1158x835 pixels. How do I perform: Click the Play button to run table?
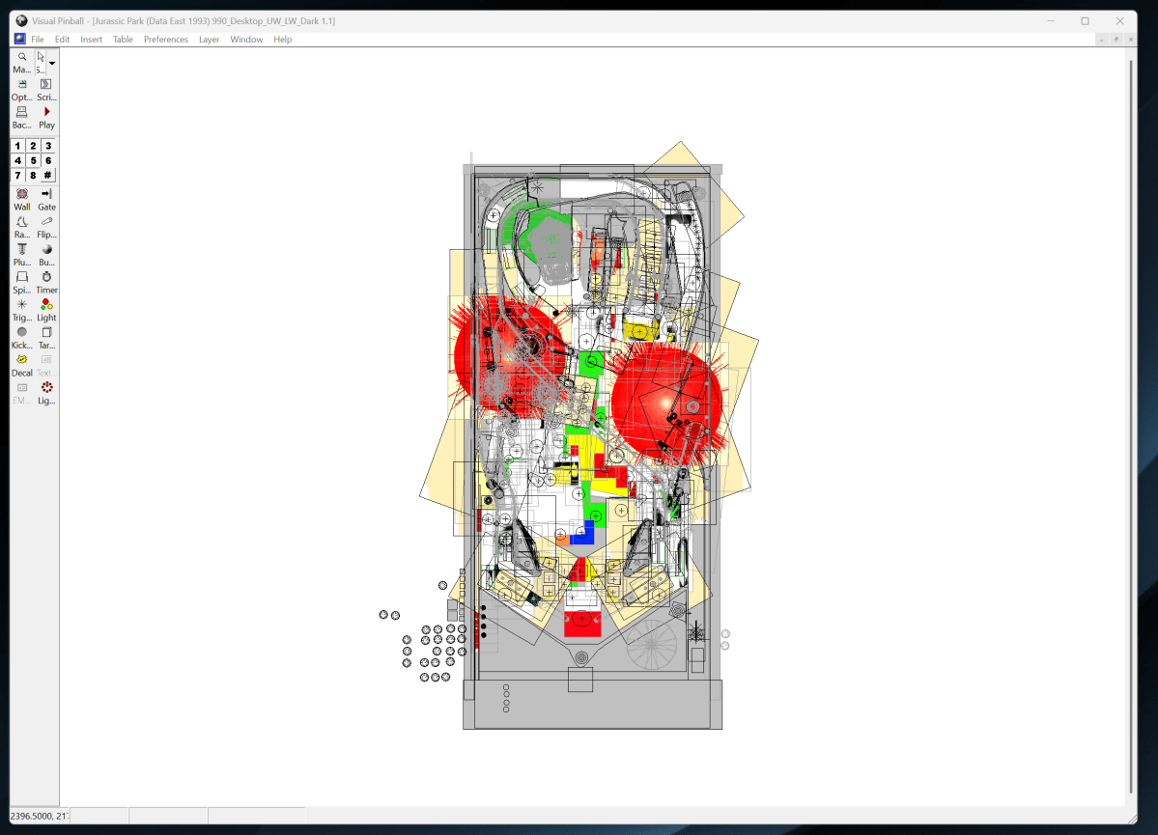(46, 118)
